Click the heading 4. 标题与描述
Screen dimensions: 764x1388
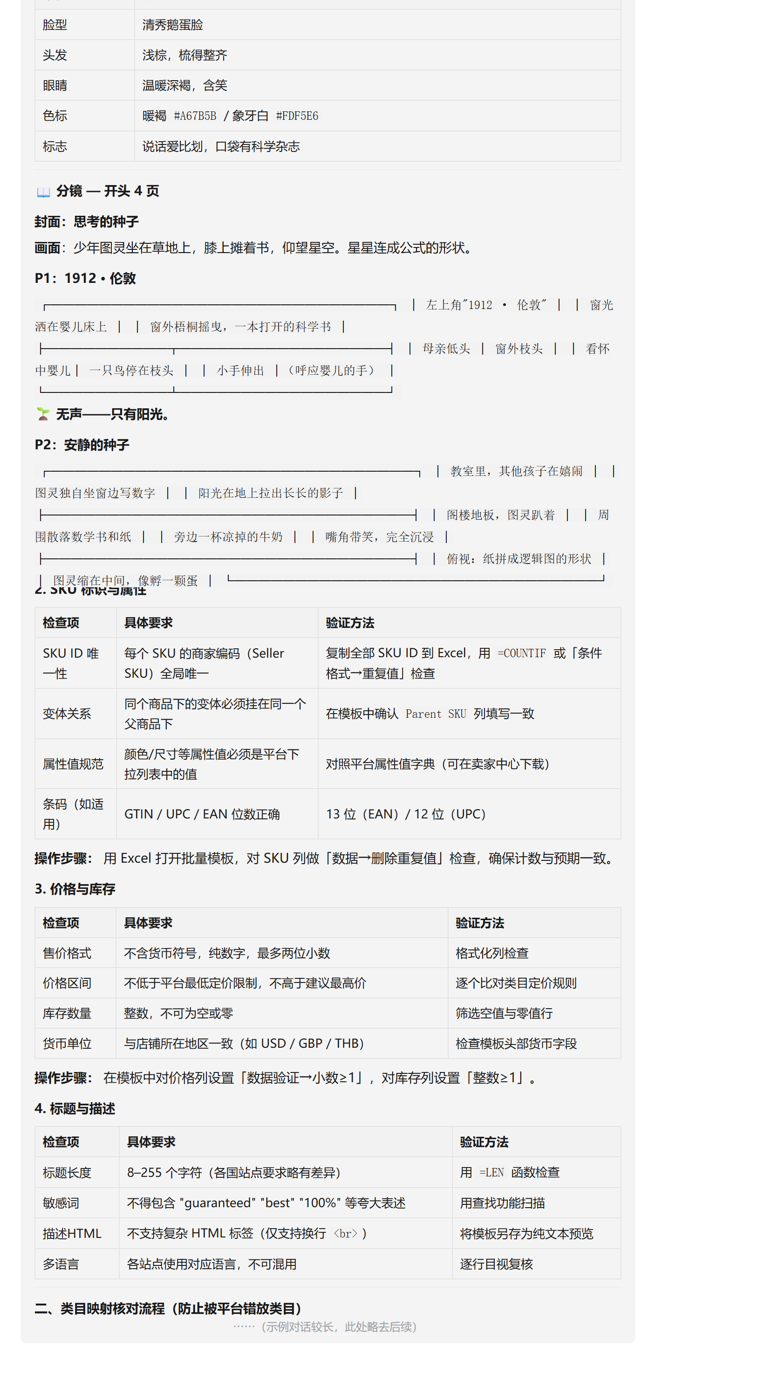point(75,1109)
